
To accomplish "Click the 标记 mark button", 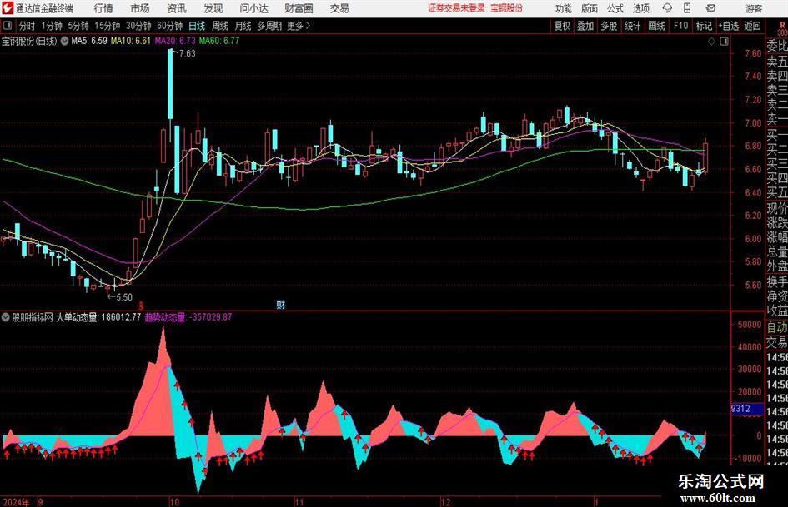I will tap(704, 26).
